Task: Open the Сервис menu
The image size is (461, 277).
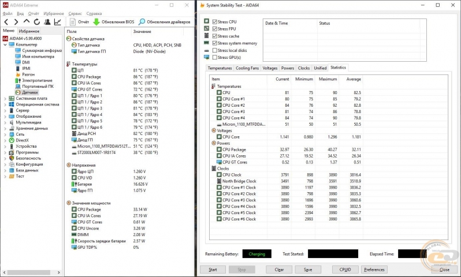Action: 75,13
